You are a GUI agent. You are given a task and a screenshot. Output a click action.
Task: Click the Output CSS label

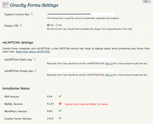[11, 26]
